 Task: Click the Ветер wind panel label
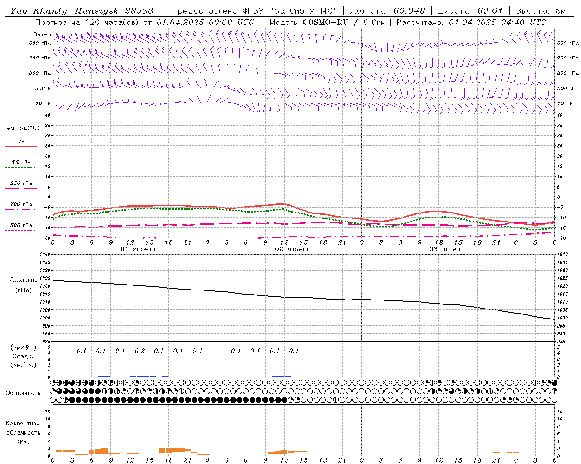42,34
